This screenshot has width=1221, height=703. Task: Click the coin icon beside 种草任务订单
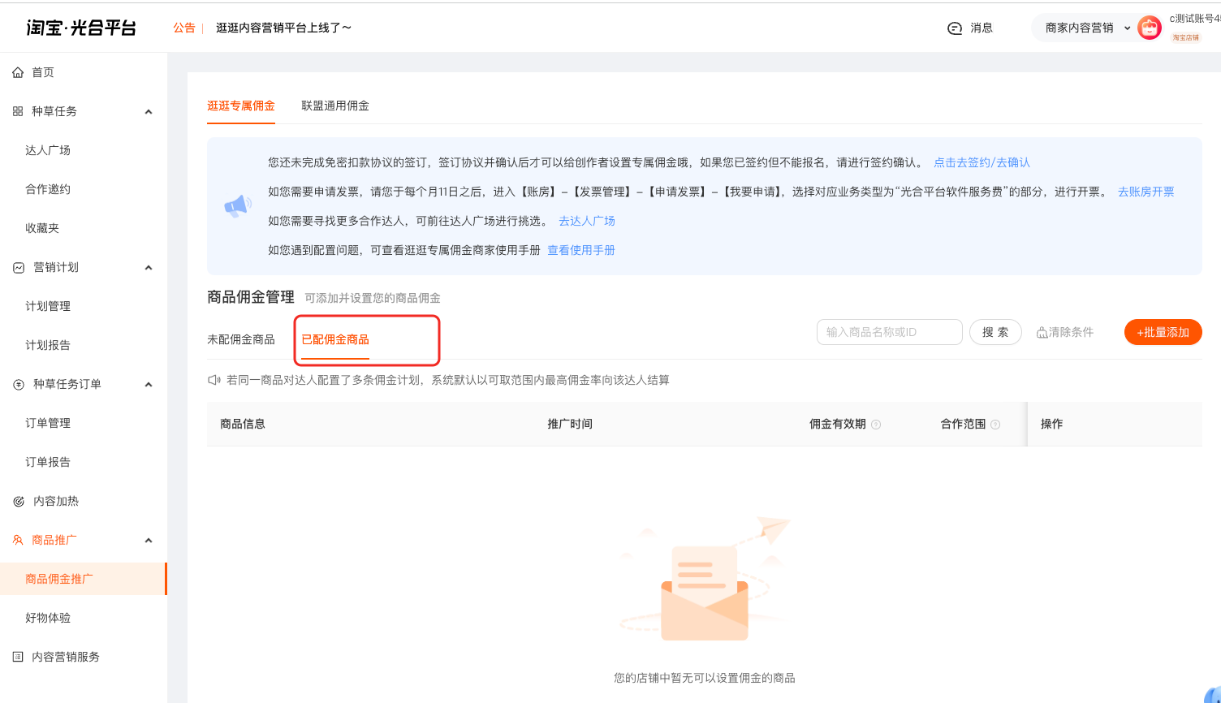click(19, 384)
